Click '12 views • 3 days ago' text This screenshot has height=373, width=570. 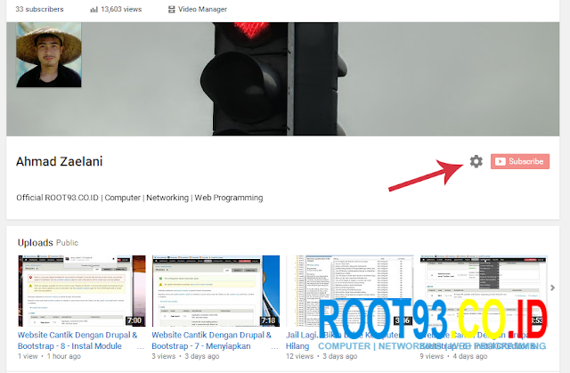(322, 356)
